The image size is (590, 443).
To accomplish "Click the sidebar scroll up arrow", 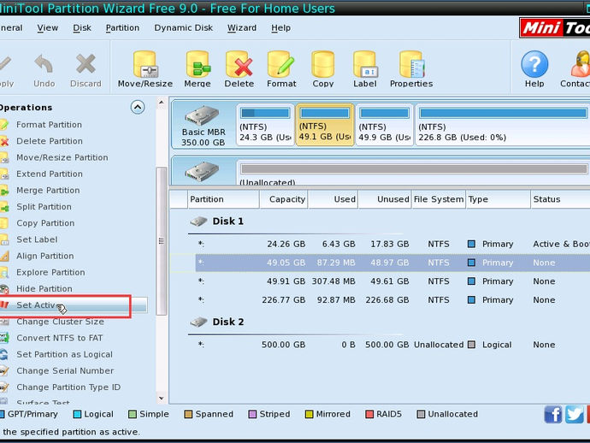I will click(x=162, y=103).
